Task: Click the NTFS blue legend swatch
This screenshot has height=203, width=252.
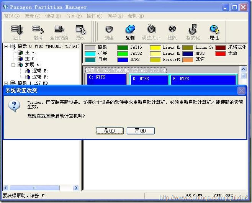Action: (x=123, y=60)
